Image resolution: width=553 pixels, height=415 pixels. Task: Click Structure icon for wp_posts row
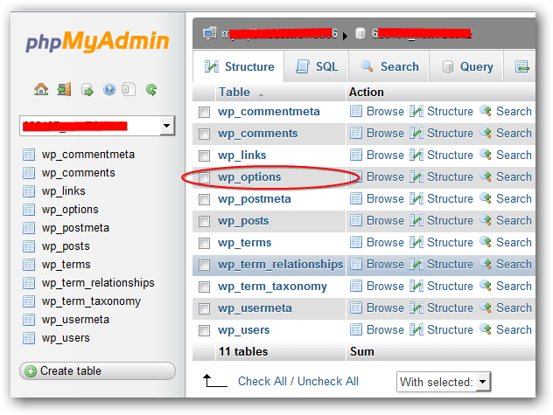(416, 220)
